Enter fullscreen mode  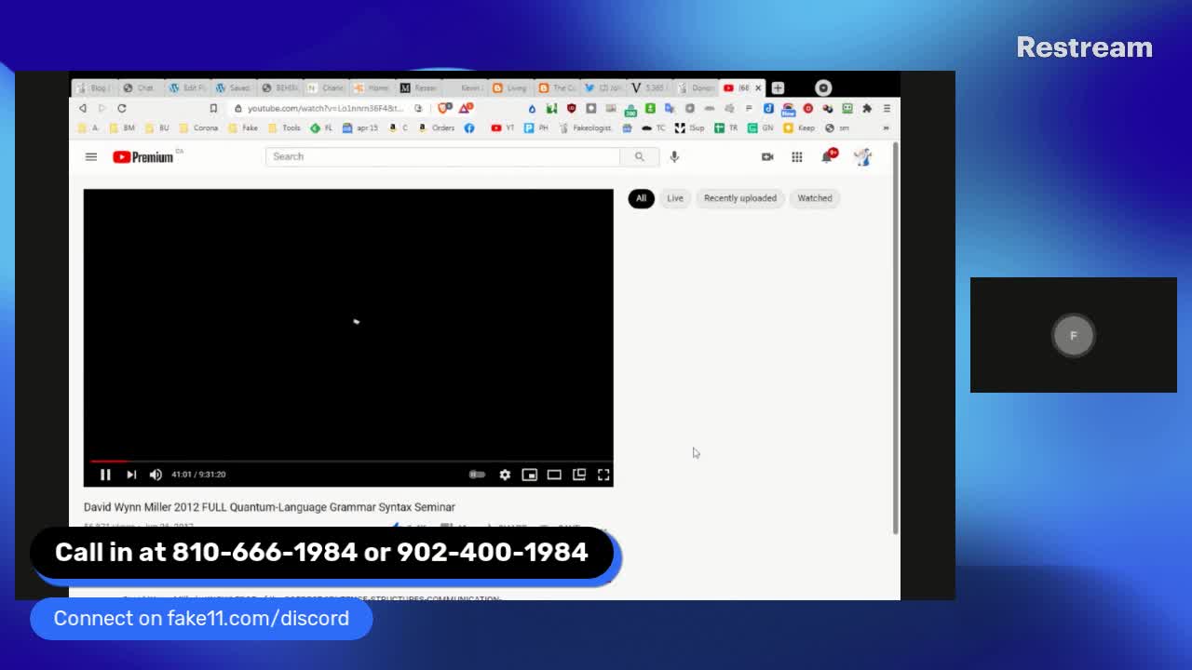coord(603,475)
